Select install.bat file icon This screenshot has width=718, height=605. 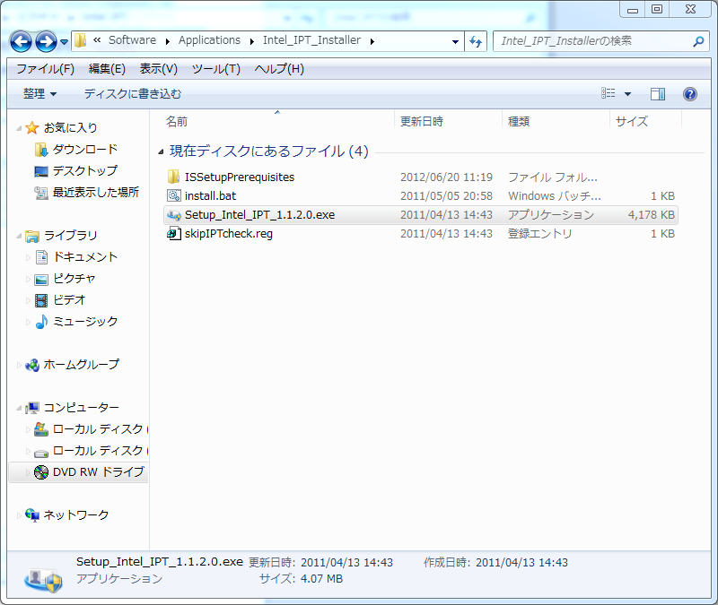pyautogui.click(x=174, y=195)
